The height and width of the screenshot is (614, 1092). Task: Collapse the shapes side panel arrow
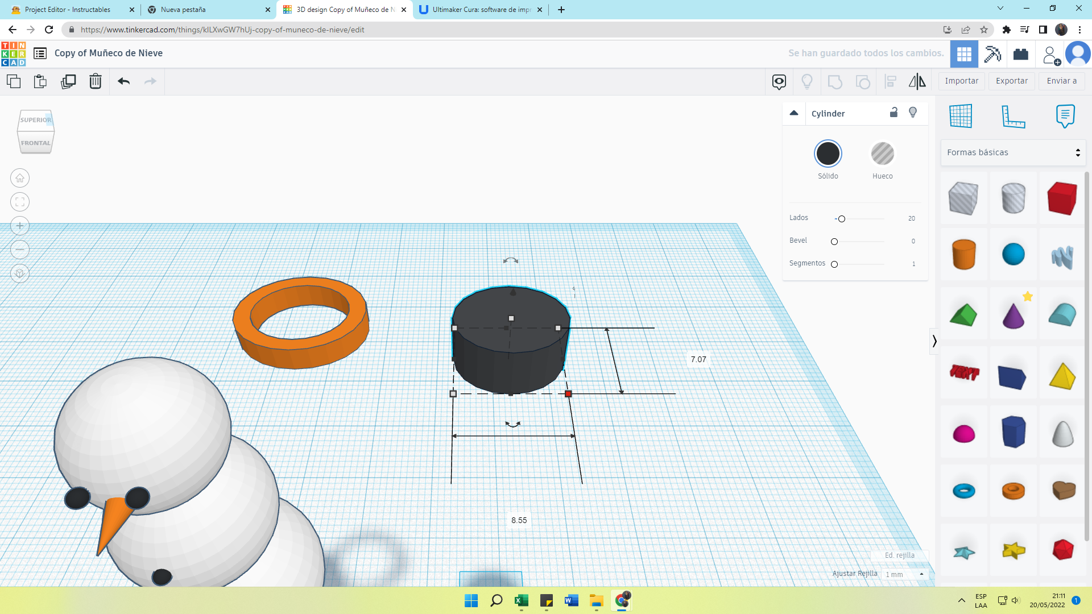click(934, 341)
